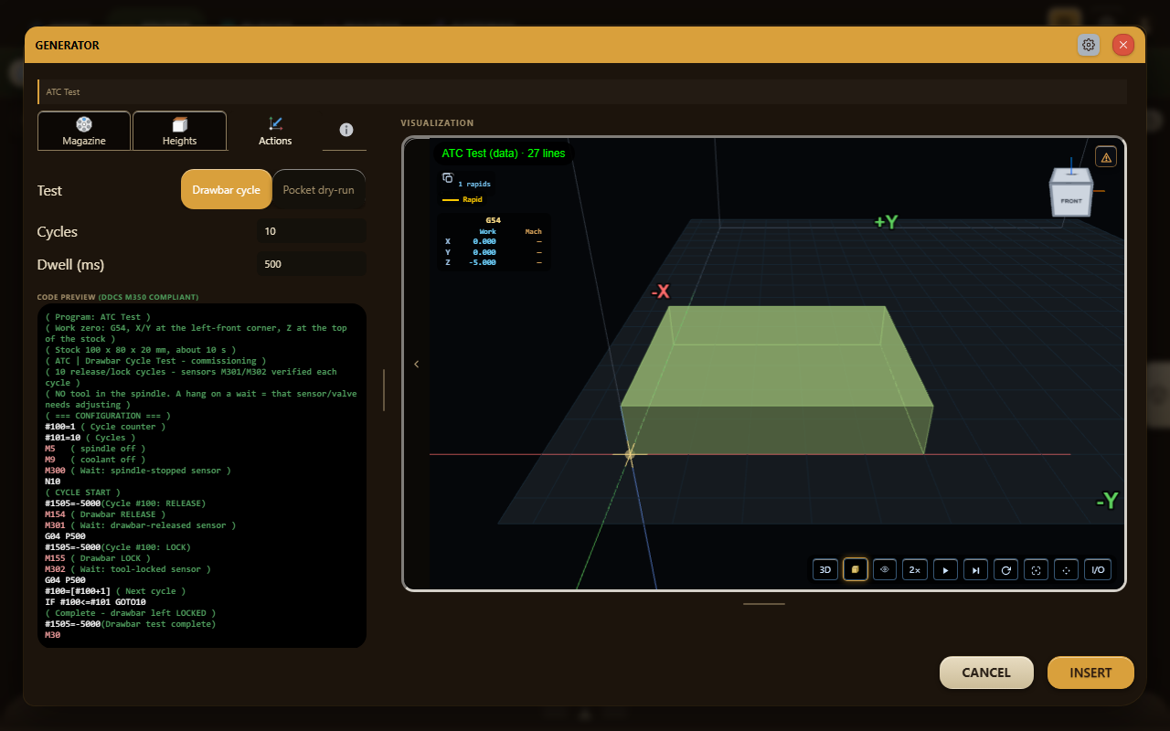Collapse visualization panel with left chevron
Image resolution: width=1170 pixels, height=731 pixels.
(416, 364)
